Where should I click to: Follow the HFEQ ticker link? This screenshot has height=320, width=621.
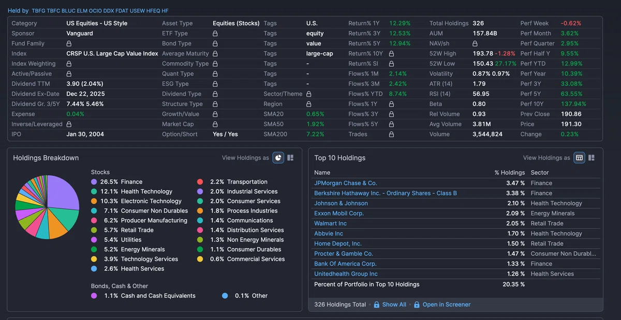point(153,11)
